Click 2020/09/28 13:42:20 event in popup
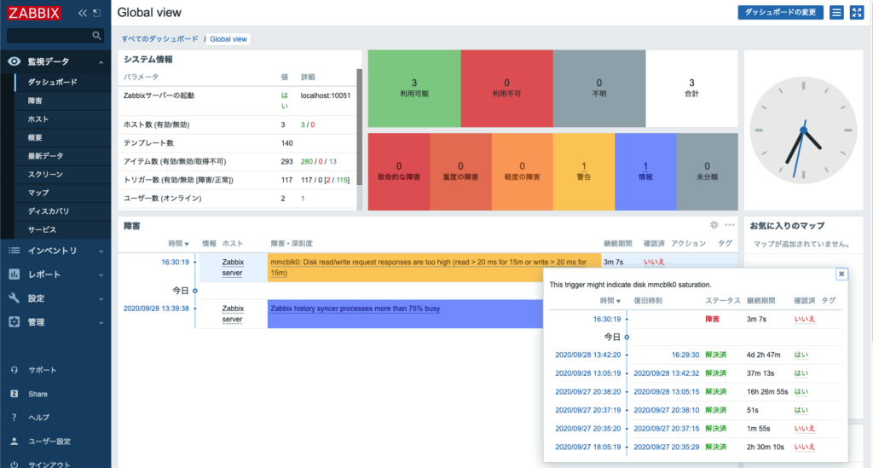The image size is (873, 468). [588, 355]
